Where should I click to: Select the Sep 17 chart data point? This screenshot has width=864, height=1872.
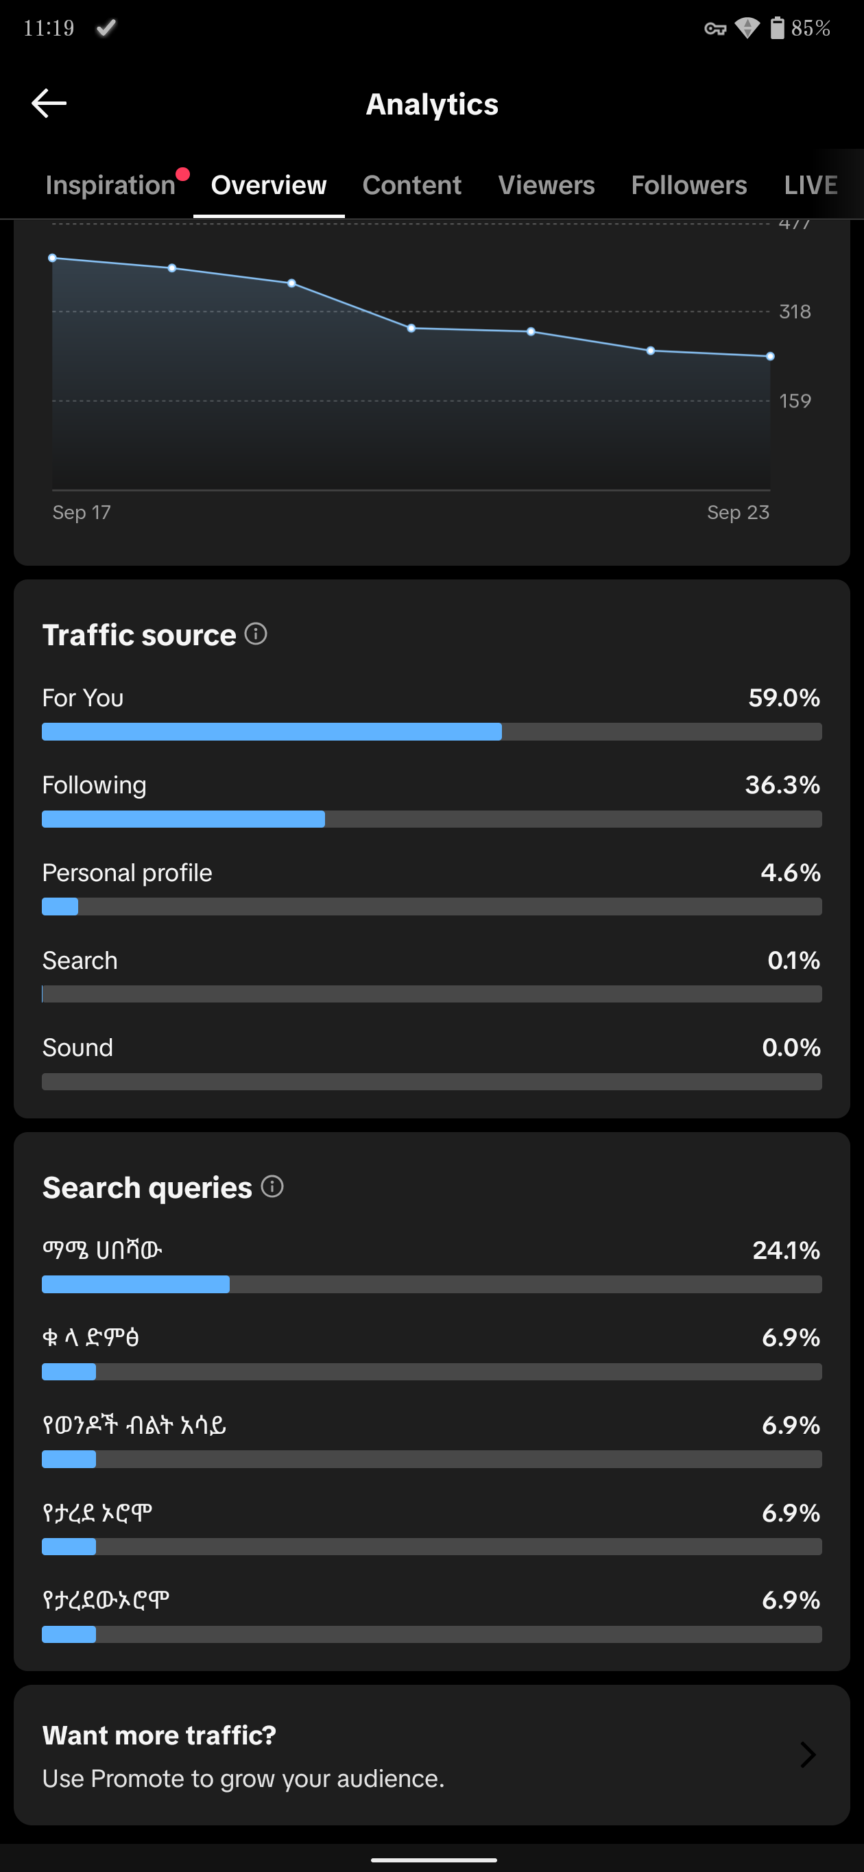point(52,258)
